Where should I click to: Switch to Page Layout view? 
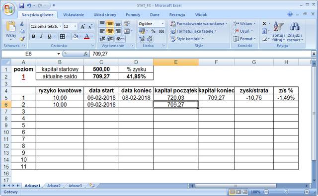pos(238,192)
